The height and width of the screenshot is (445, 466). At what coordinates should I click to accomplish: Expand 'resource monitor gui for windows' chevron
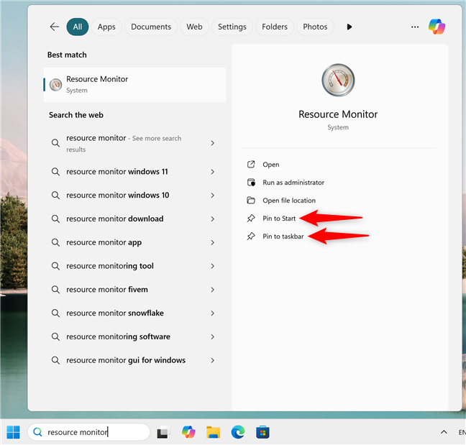coord(212,360)
